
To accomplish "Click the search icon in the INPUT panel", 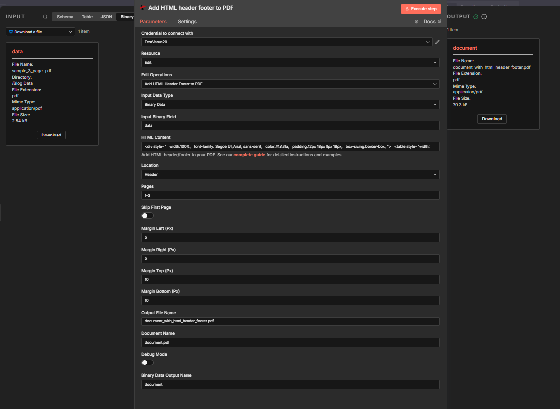I will pos(45,16).
